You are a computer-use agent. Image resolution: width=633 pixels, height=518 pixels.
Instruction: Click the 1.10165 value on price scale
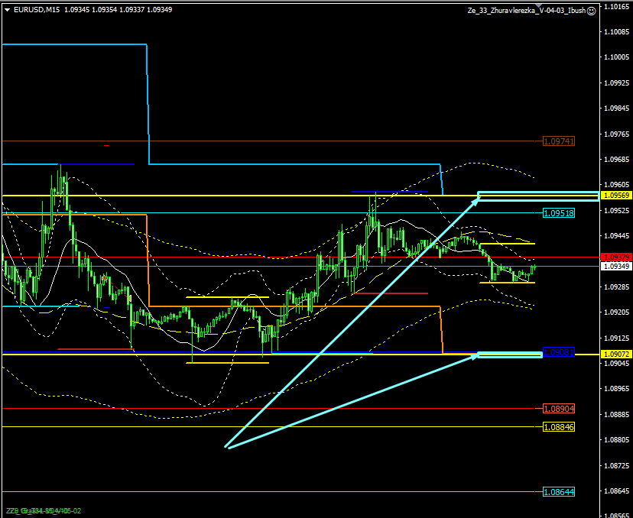click(x=616, y=6)
